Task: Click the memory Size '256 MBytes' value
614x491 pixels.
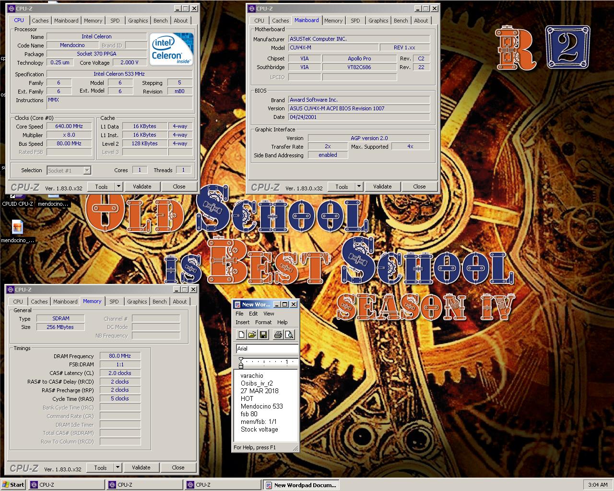Action: (x=60, y=327)
